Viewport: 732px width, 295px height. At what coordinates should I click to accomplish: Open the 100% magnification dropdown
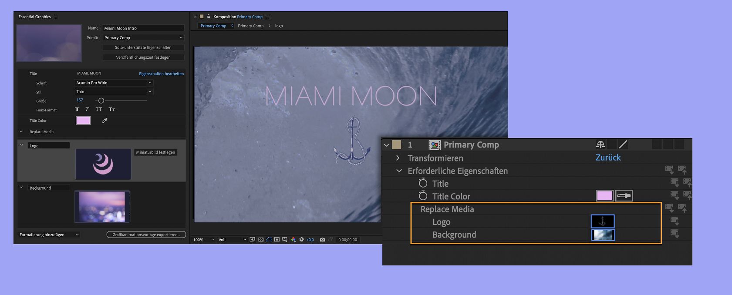tap(204, 240)
